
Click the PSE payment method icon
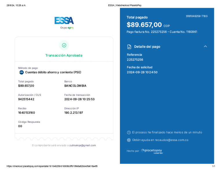click(21, 72)
